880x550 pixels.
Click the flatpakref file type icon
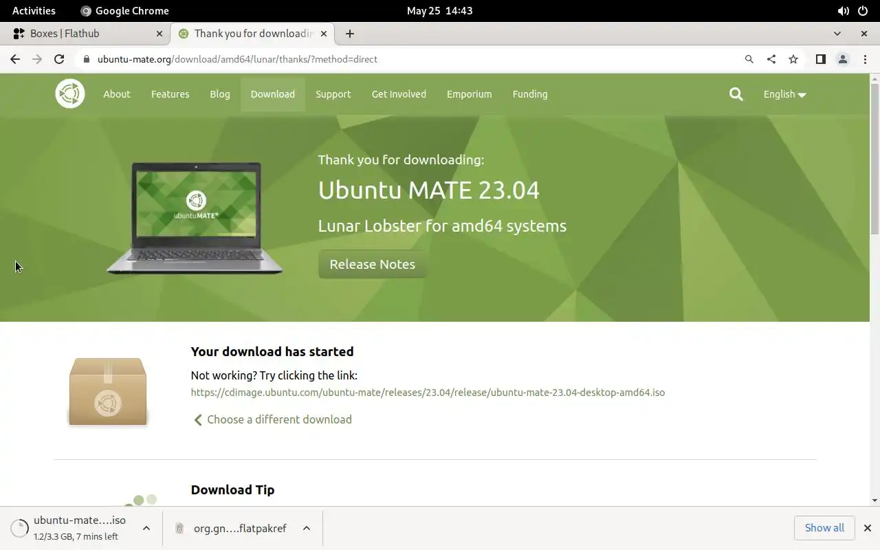[179, 528]
